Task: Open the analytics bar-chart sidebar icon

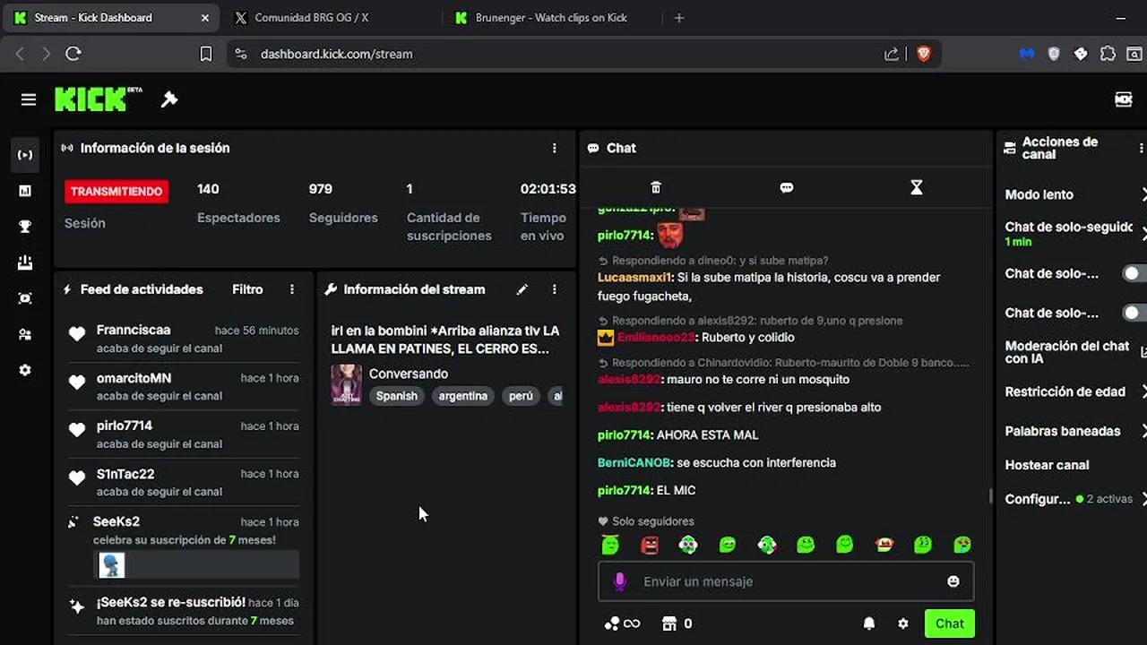Action: coord(25,191)
